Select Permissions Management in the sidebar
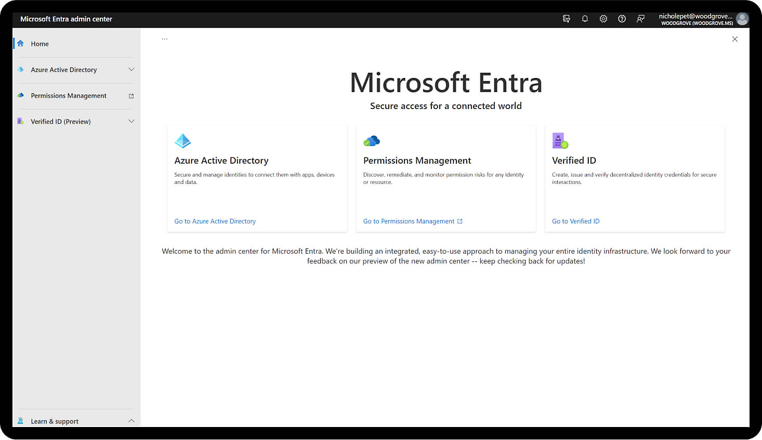Viewport: 762px width, 440px height. (x=68, y=96)
